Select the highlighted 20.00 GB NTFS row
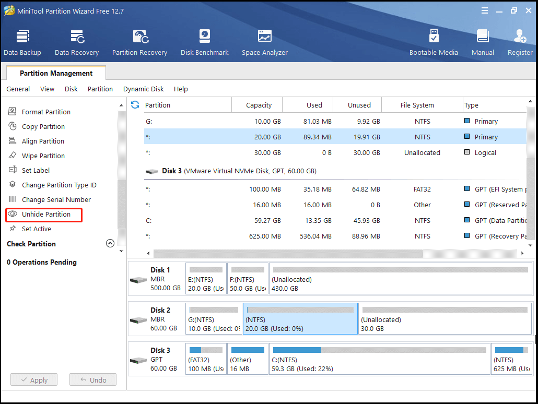538x404 pixels. [335, 137]
